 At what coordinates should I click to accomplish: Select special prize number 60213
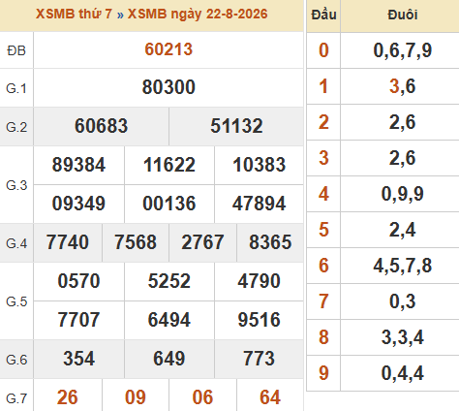[x=168, y=49]
